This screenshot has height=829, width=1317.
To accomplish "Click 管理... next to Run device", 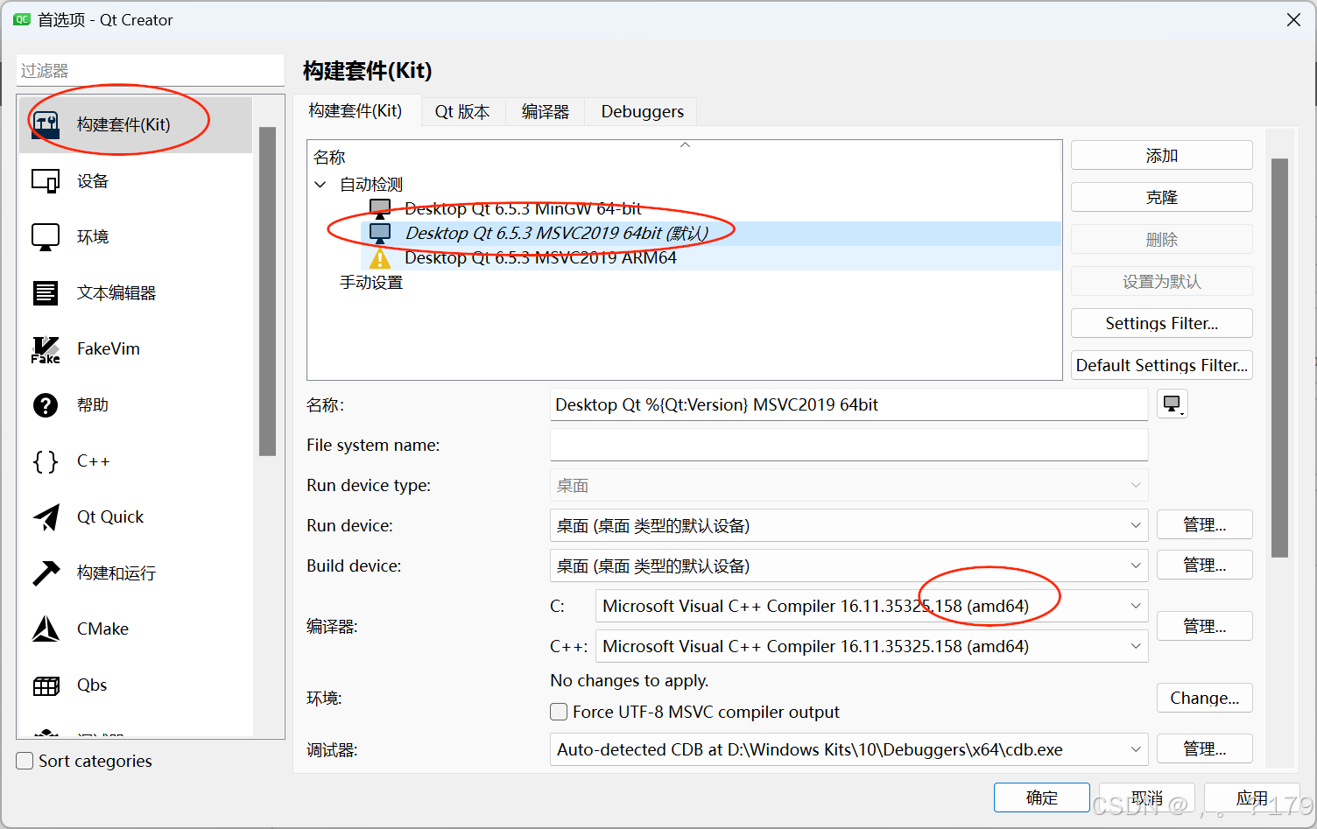I will click(x=1204, y=525).
